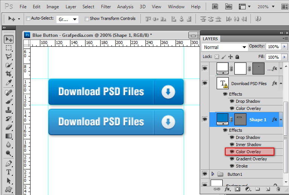This screenshot has width=289, height=195.
Task: Select the Custom Shape tool
Action: [x=9, y=189]
